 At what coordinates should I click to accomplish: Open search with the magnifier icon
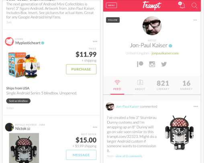click(194, 6)
